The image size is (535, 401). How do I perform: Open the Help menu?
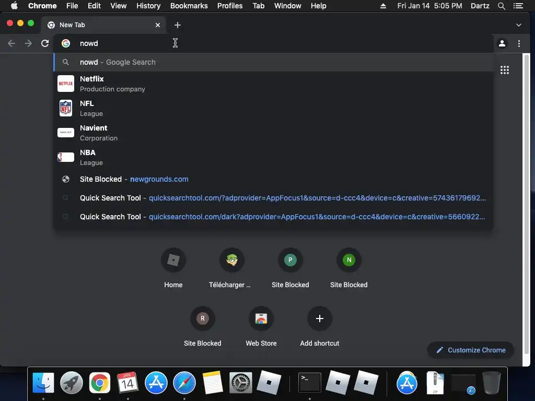click(318, 6)
